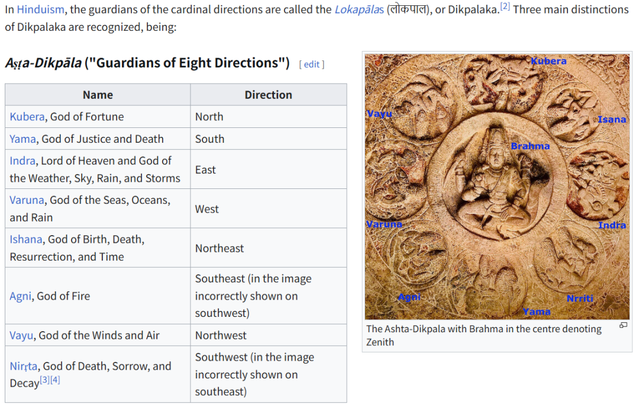Open the Vayu link in the table
Viewport: 639px width, 414px height.
[21, 335]
